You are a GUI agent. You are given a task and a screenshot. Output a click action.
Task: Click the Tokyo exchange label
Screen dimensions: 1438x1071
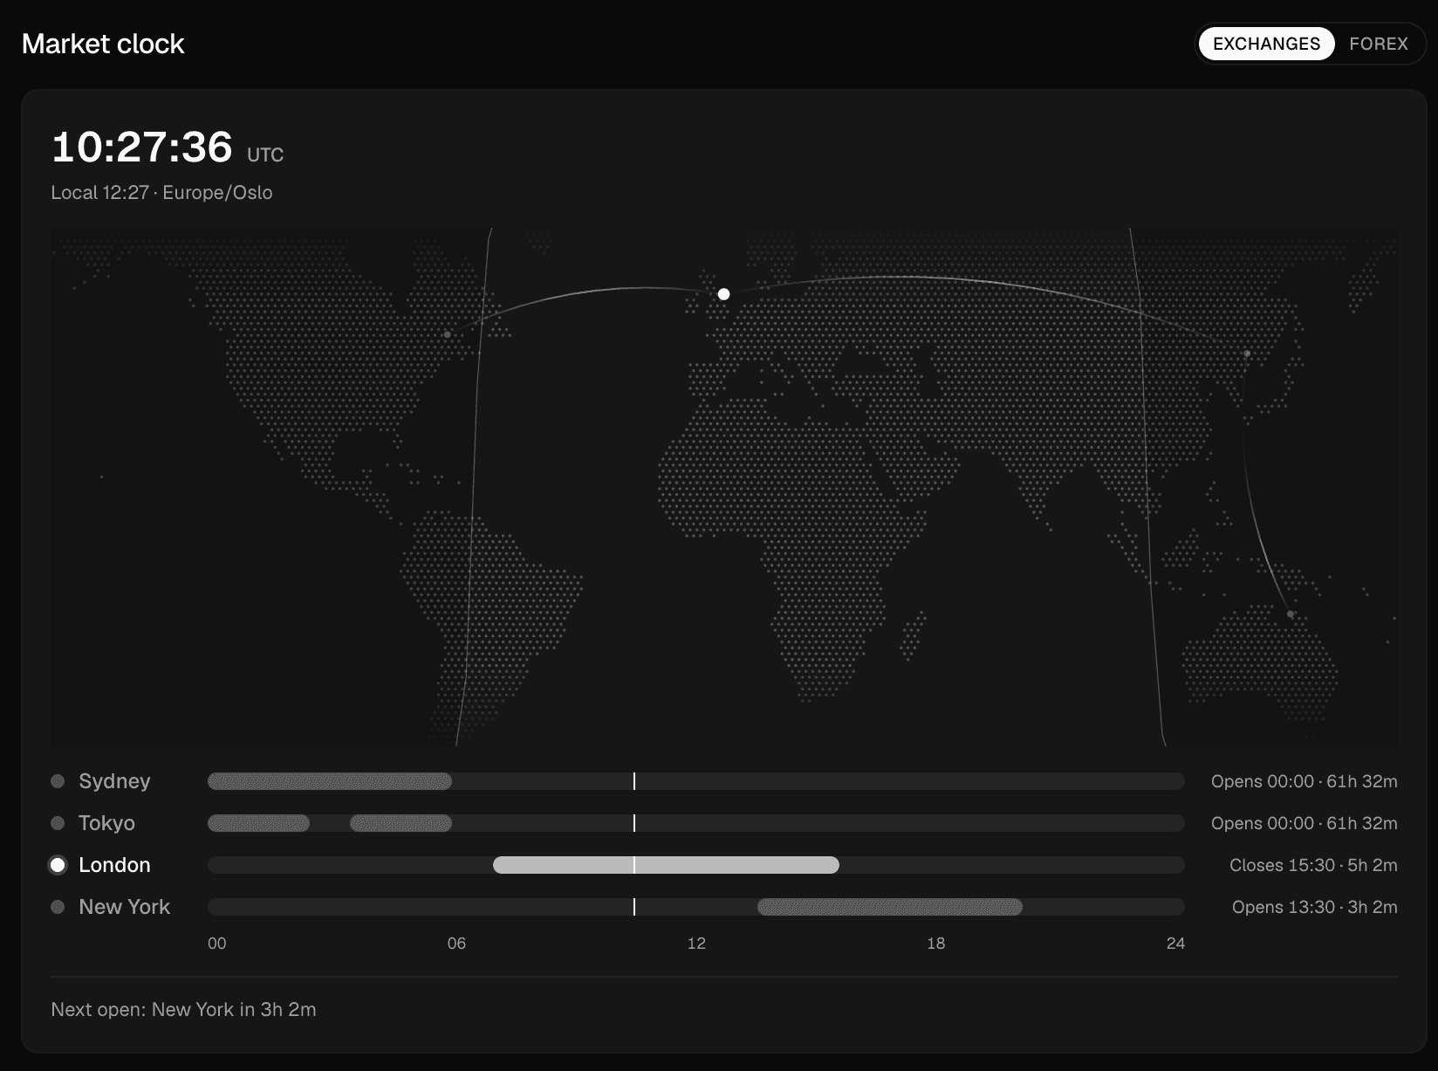click(106, 823)
